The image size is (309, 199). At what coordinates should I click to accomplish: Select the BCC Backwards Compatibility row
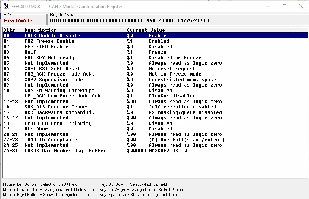[155, 112]
